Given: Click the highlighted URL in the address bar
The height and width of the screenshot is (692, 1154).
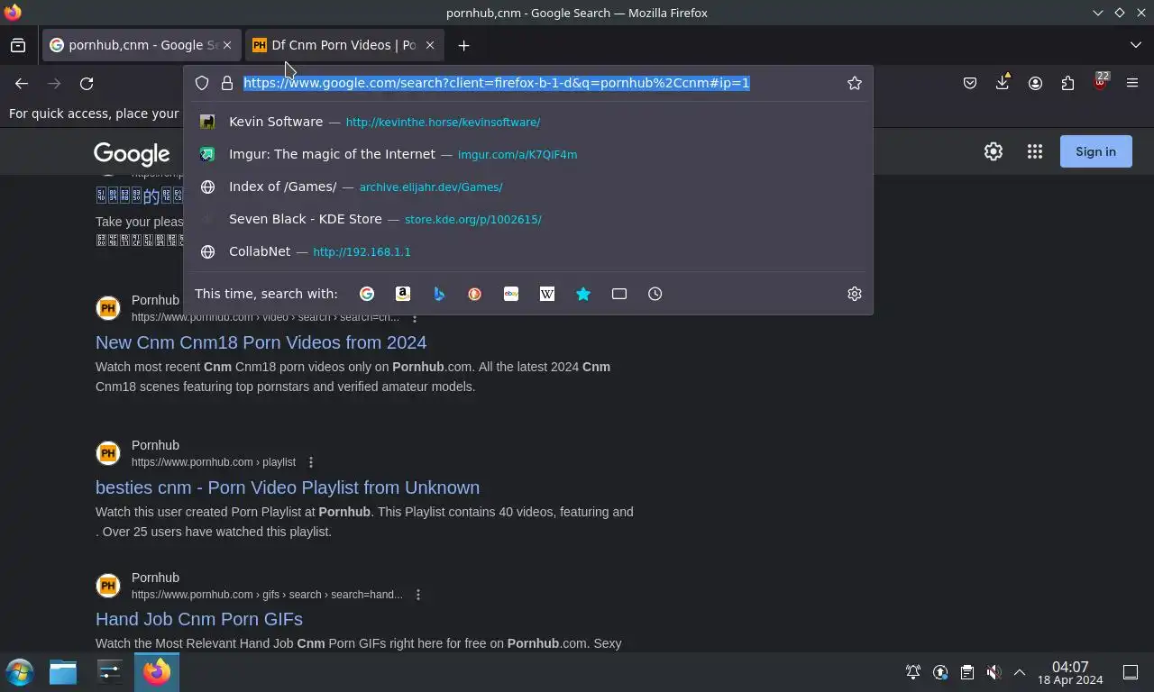Looking at the screenshot, I should (497, 83).
